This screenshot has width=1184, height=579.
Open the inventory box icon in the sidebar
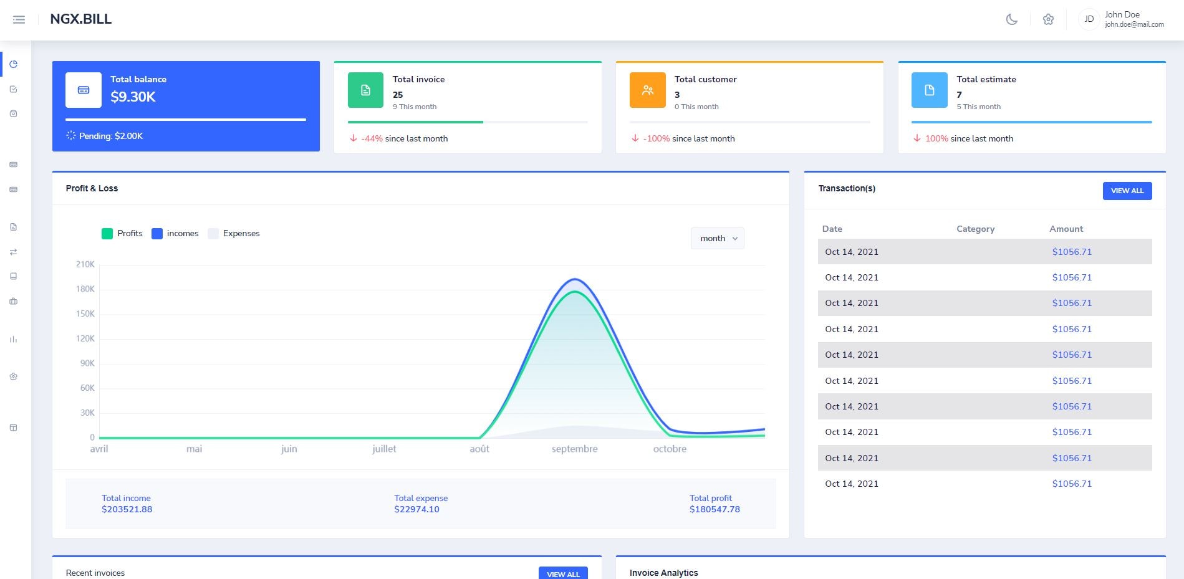[13, 113]
